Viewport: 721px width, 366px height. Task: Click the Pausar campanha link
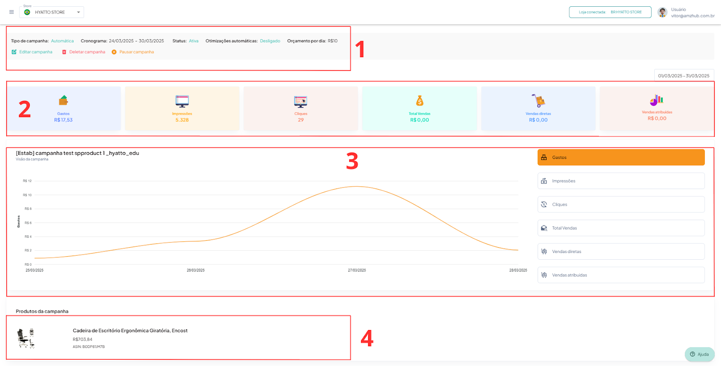point(137,52)
